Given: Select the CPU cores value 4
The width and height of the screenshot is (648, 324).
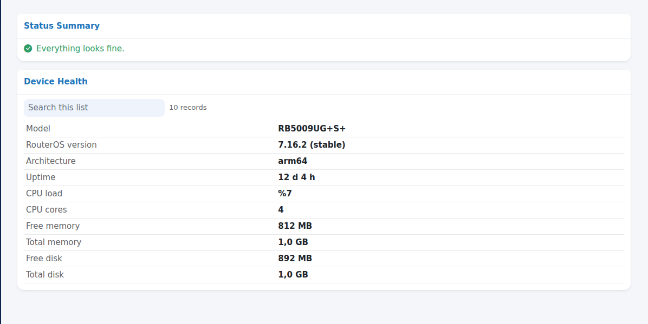Looking at the screenshot, I should tap(281, 210).
